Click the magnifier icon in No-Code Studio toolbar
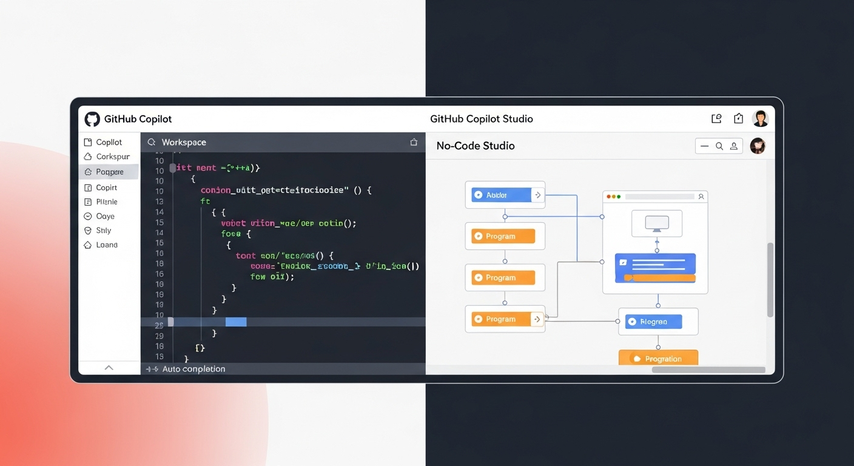 (719, 146)
